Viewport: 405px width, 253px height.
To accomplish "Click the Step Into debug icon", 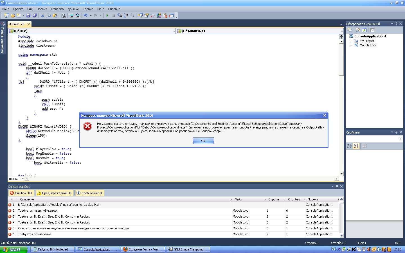I will point(120,16).
